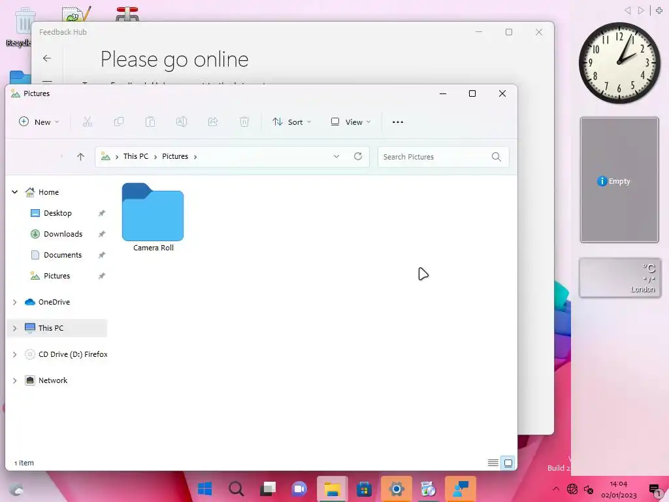Click the Cut scissors icon

[x=88, y=122]
